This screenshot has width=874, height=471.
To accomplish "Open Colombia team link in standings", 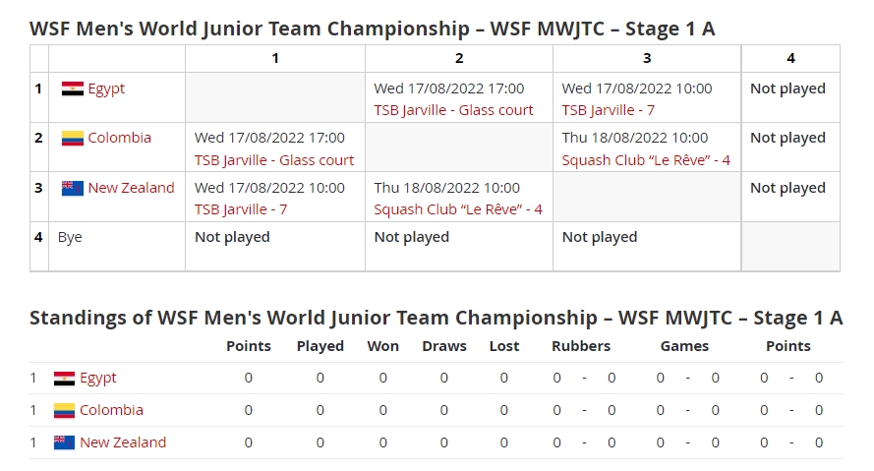I will 111,410.
